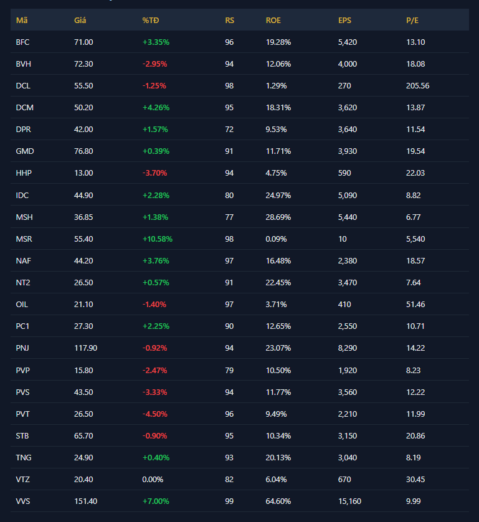This screenshot has width=479, height=522.
Task: Click the 24.97% ROE of IDC
Action: coord(278,196)
